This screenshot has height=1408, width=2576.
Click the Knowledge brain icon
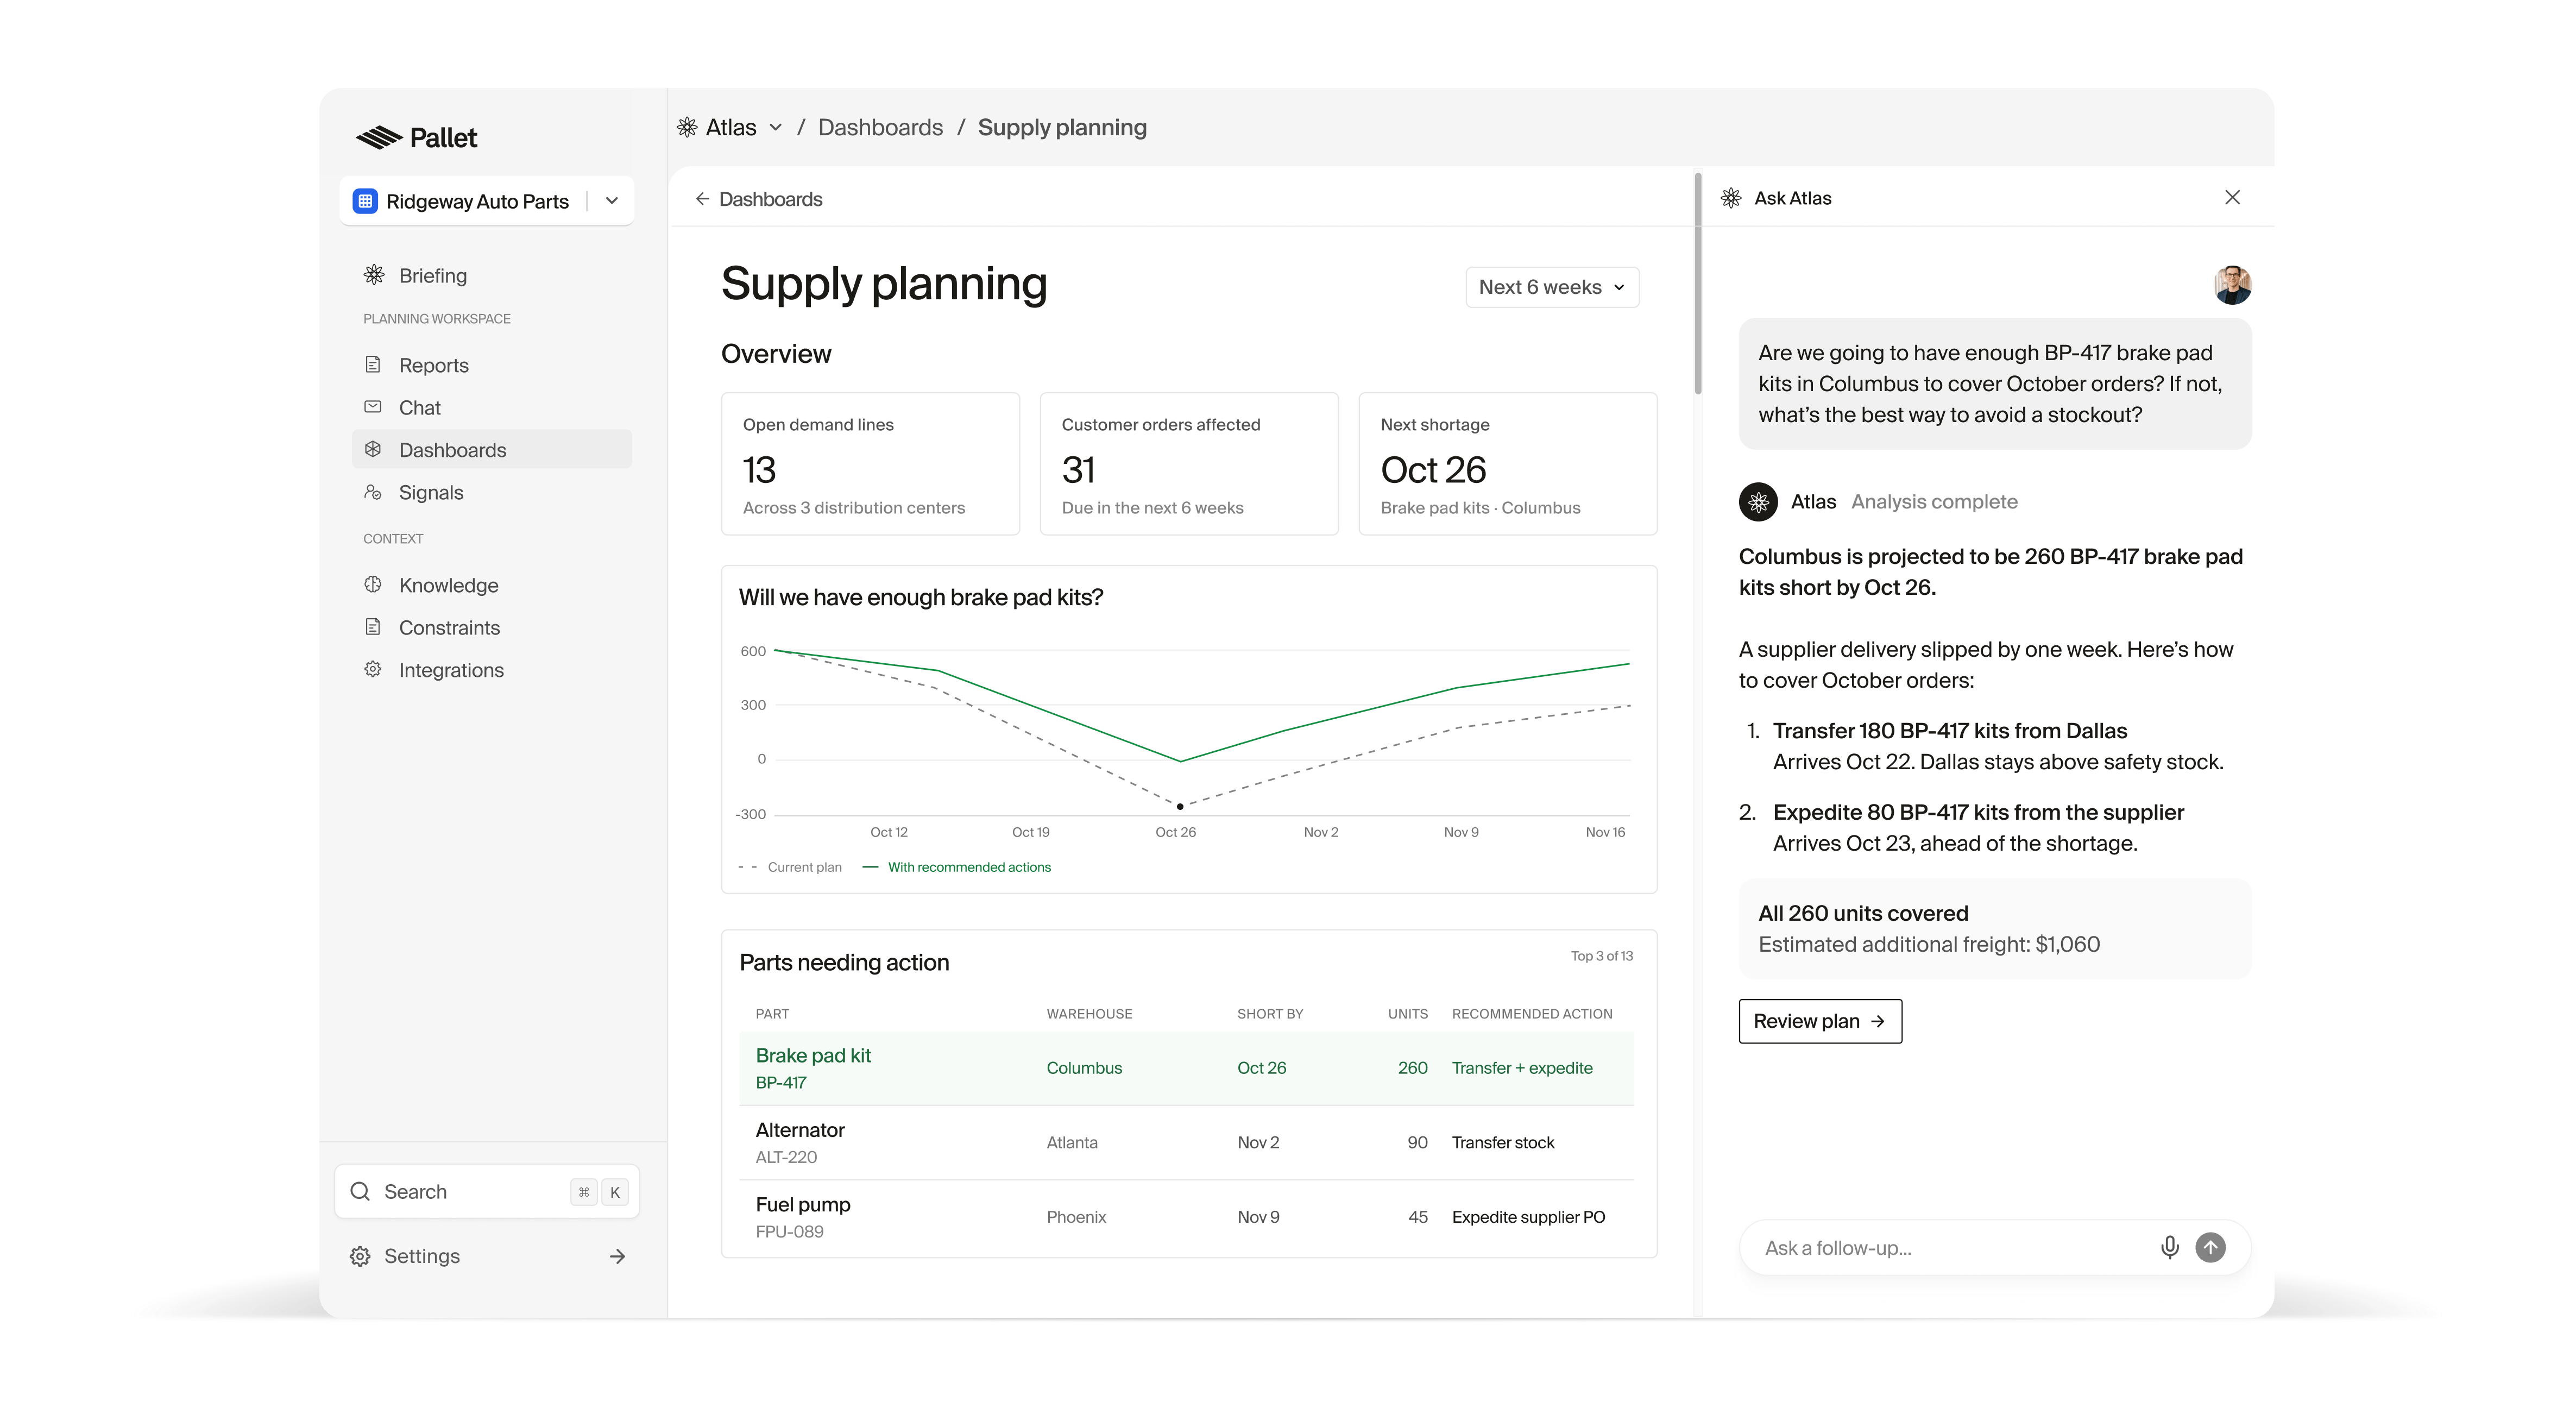[x=373, y=584]
